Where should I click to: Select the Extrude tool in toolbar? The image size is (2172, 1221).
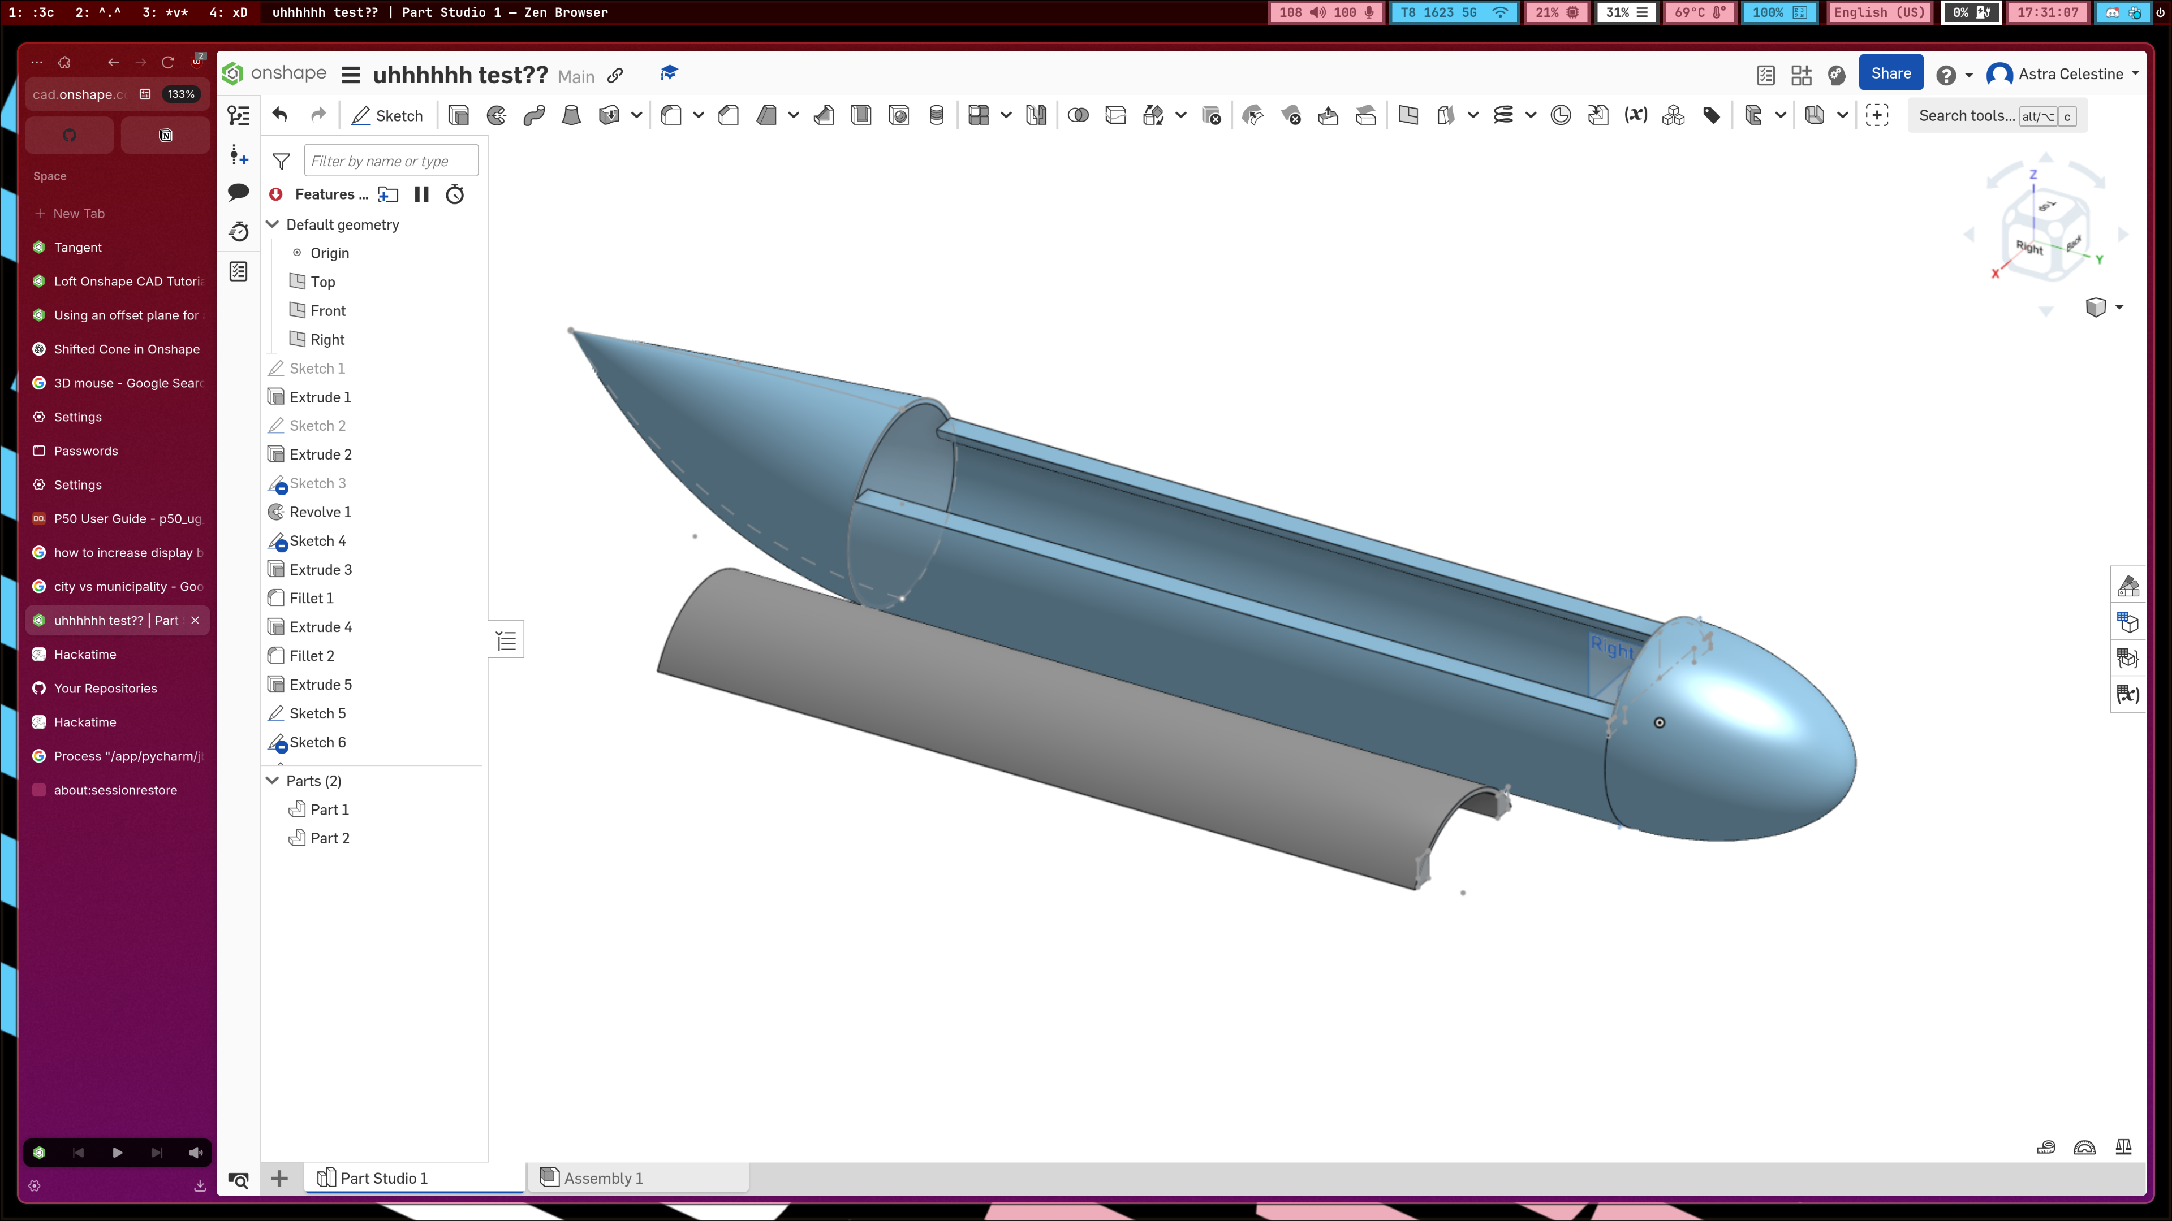coord(459,115)
